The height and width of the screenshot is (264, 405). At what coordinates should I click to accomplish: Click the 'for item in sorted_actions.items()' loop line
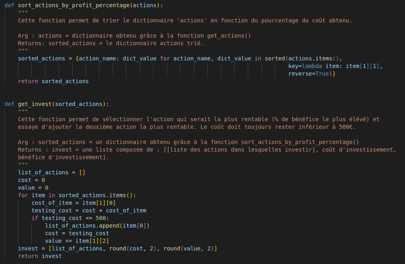(77, 195)
